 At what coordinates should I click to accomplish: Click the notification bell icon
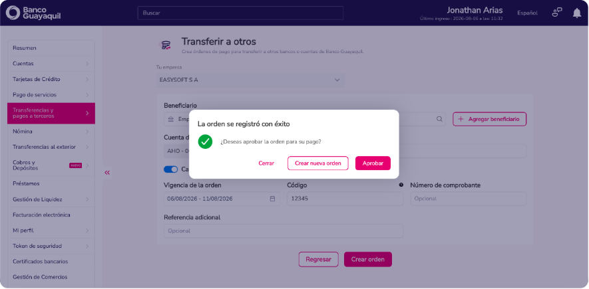pos(576,13)
